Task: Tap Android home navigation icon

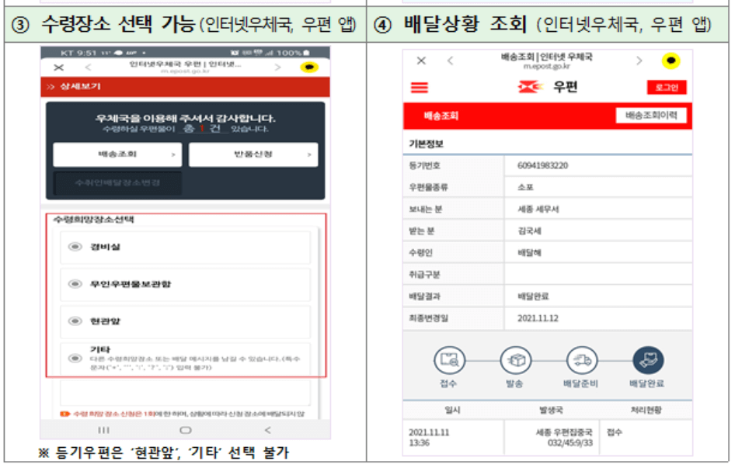Action: (x=186, y=430)
